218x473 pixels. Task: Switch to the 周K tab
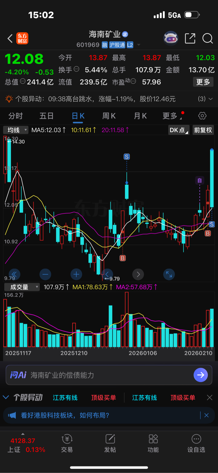tap(109, 116)
